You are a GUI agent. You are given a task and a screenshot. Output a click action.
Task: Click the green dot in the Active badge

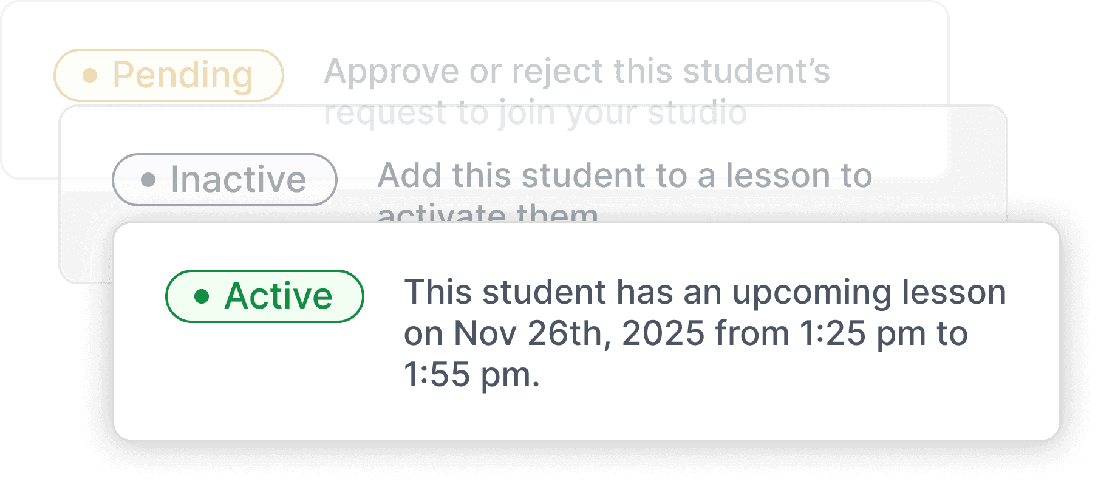(202, 296)
